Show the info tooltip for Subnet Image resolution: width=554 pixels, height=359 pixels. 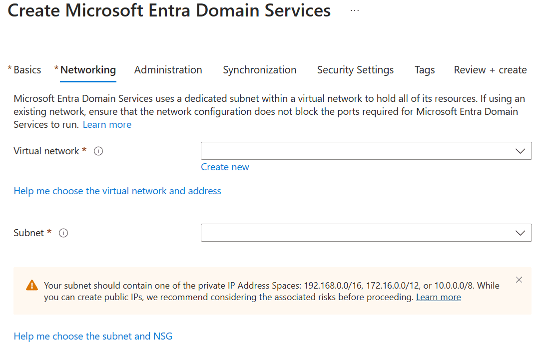(x=63, y=233)
